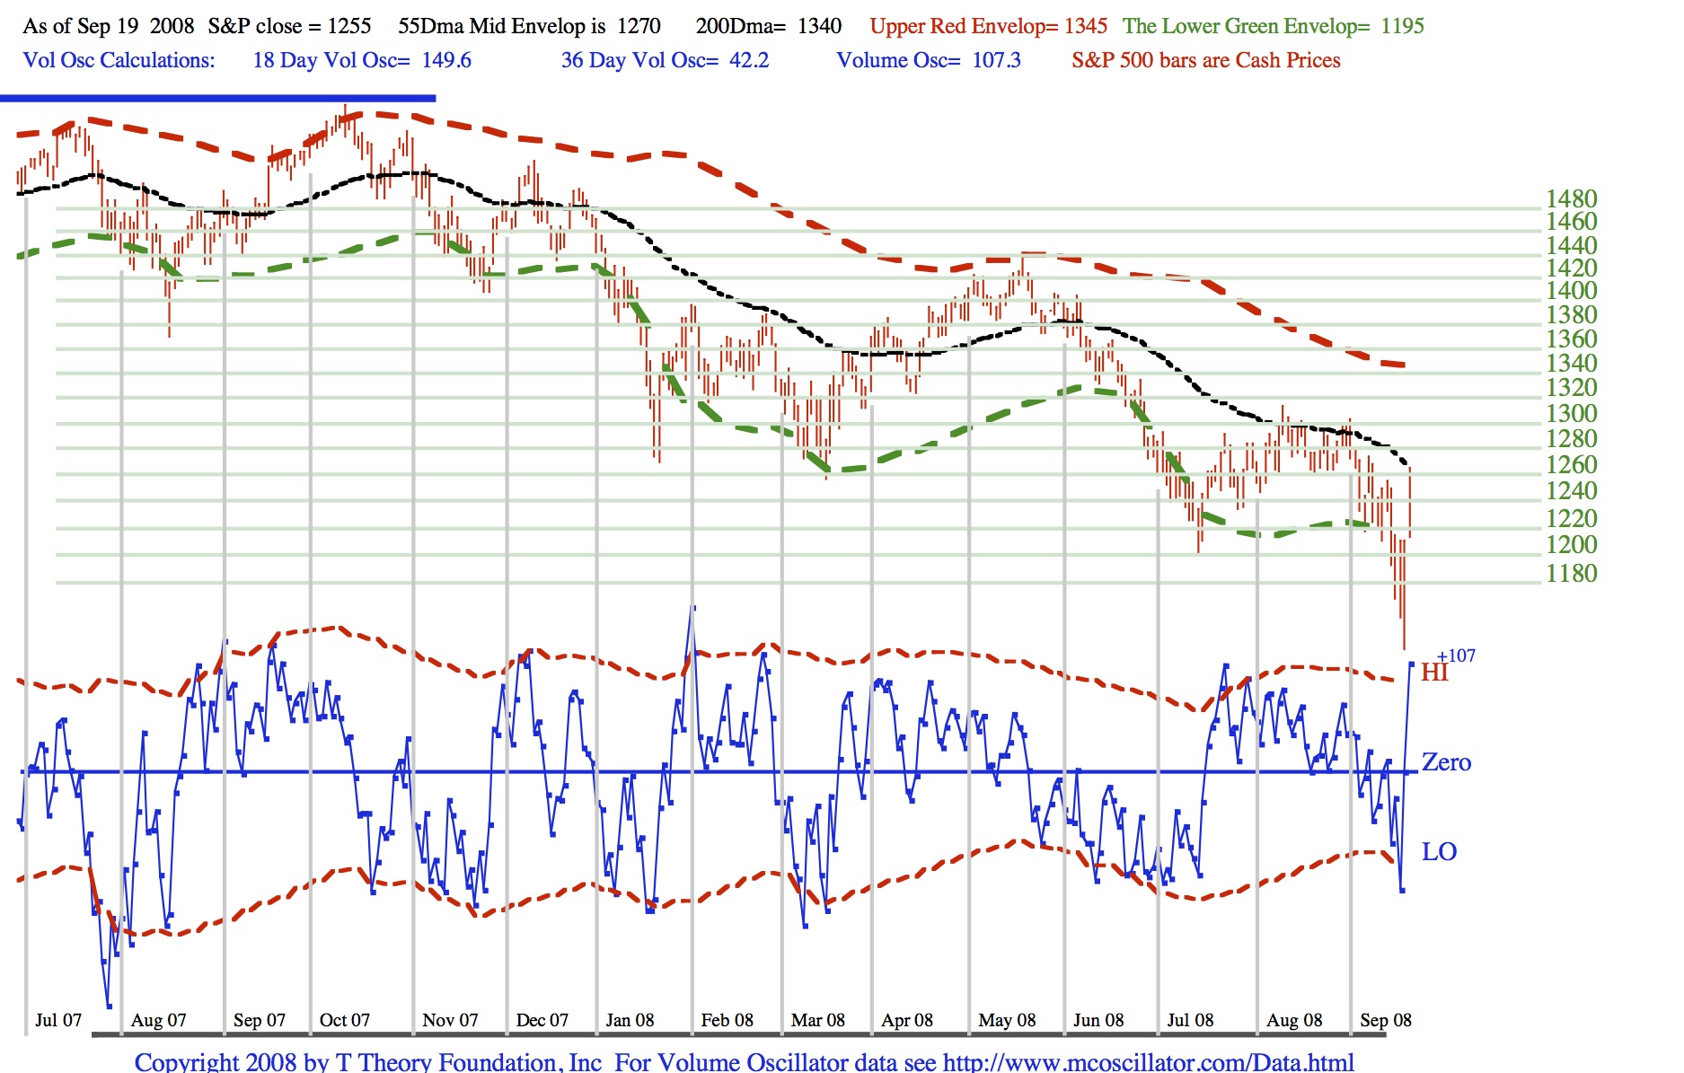Select the Apr 08 date label
This screenshot has width=1684, height=1073.
click(x=907, y=1020)
